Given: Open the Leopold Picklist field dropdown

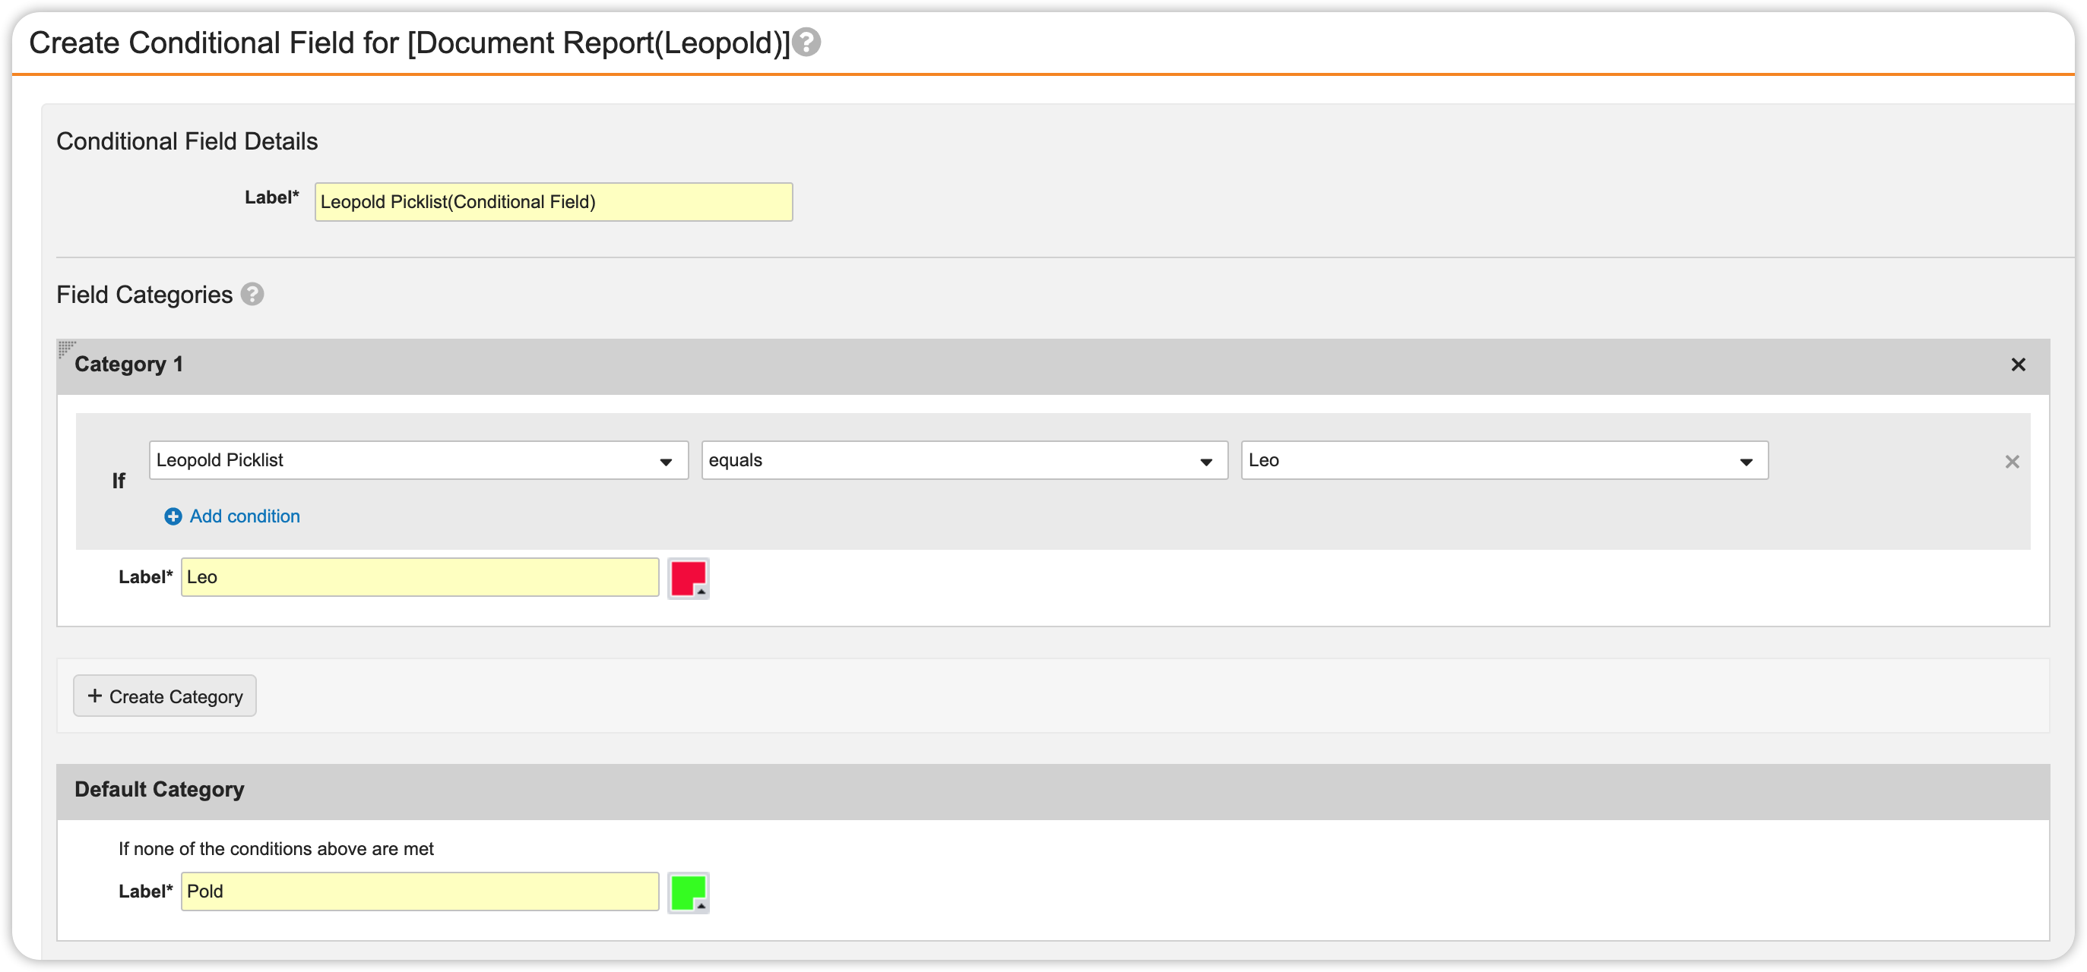Looking at the screenshot, I should pos(418,460).
